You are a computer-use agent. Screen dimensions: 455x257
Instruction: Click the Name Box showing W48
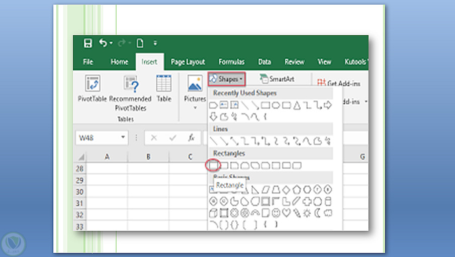click(x=99, y=138)
